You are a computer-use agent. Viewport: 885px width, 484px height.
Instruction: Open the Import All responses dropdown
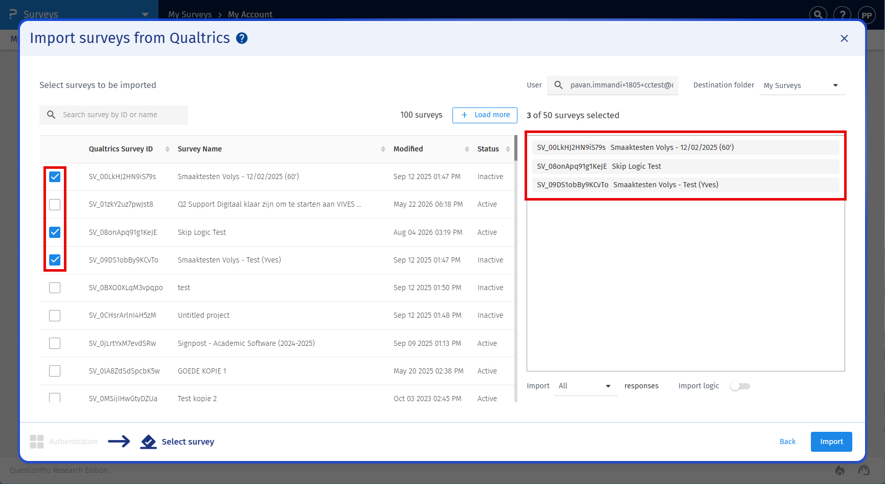(x=585, y=386)
